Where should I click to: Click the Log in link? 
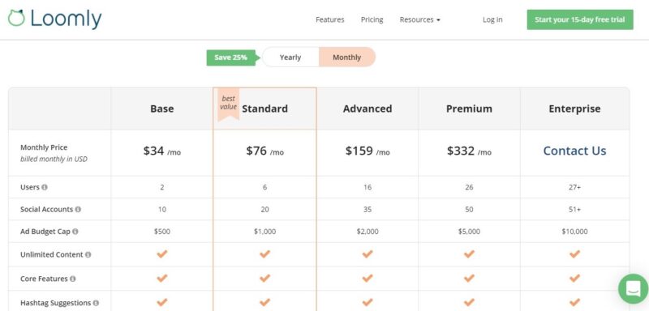click(x=492, y=19)
